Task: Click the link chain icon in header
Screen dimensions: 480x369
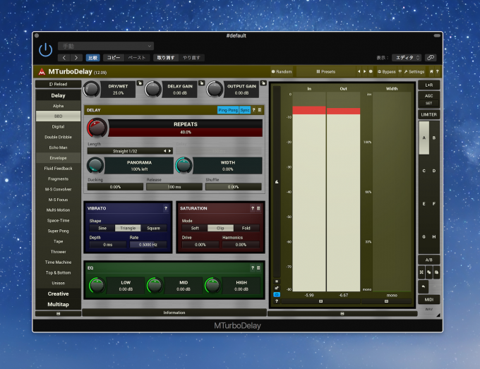Action: coord(431,58)
